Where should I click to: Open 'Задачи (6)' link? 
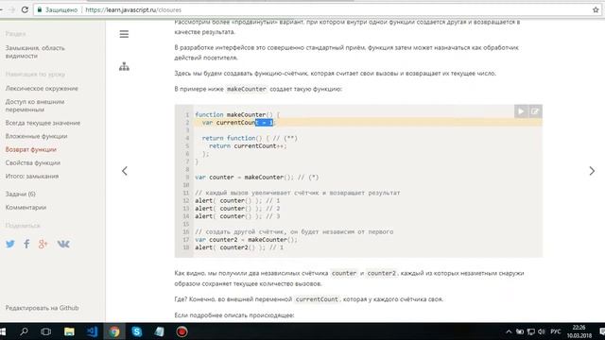click(x=21, y=194)
